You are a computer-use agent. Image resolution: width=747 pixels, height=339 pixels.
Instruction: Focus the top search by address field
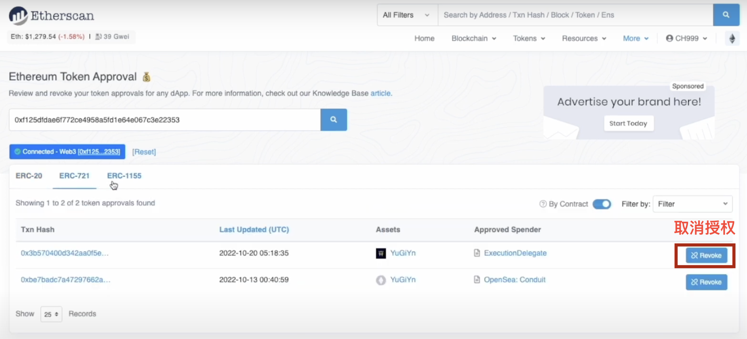575,15
